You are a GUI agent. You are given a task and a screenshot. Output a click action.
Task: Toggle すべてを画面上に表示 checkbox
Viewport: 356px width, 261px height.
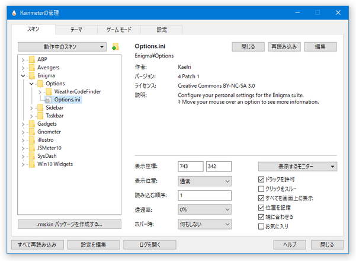261,198
